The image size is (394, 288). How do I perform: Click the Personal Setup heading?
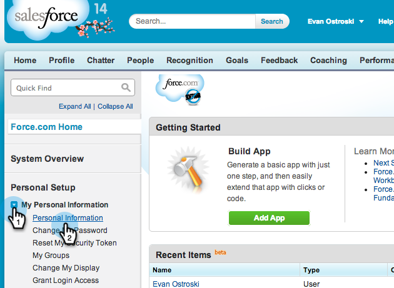[43, 187]
